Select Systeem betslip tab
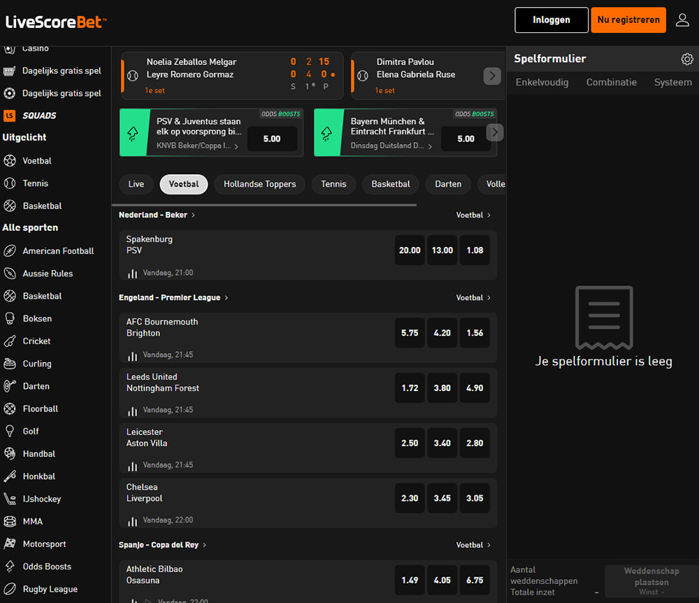Viewport: 699px width, 603px height. (672, 83)
